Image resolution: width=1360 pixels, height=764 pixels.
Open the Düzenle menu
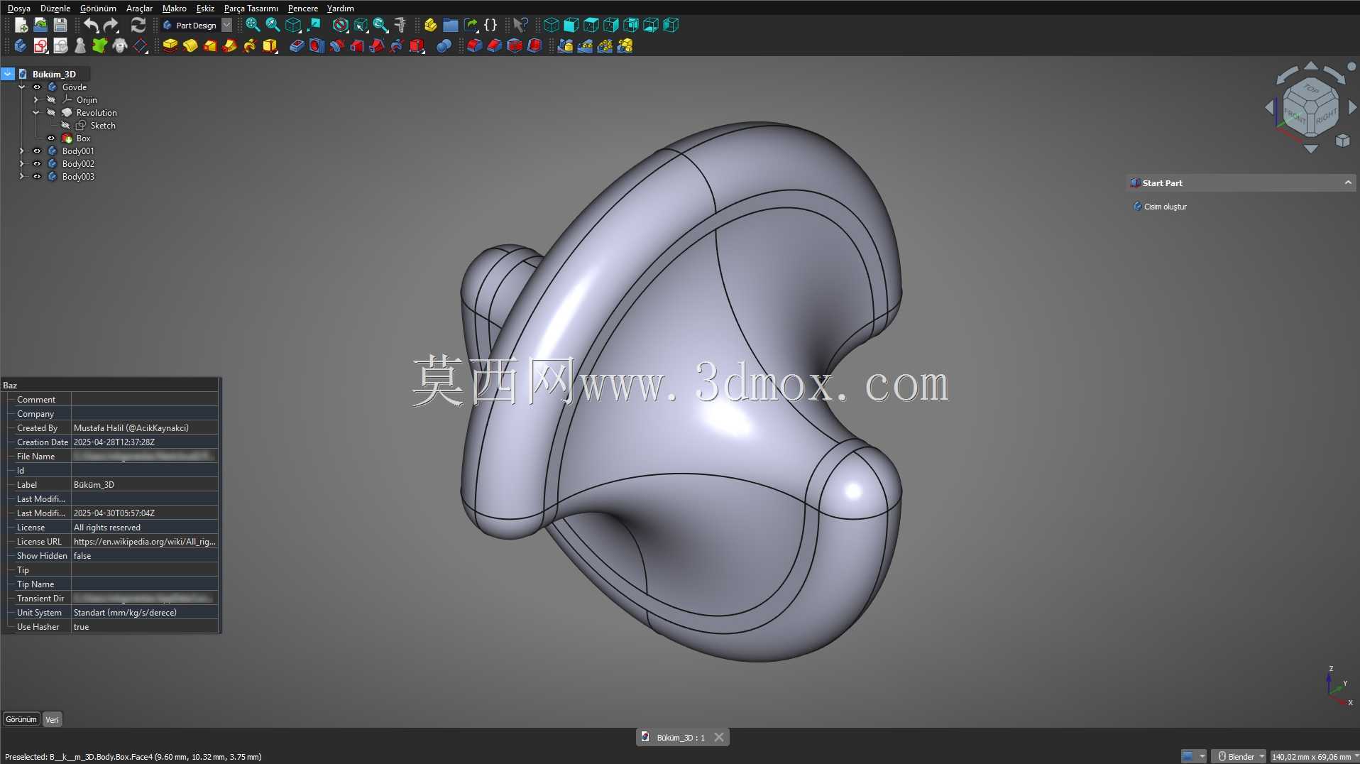[55, 9]
